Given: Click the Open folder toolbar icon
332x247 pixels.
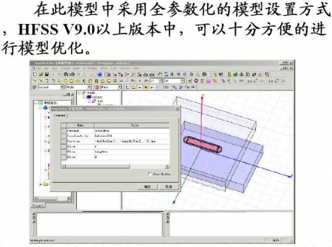Looking at the screenshot, I should (41, 74).
